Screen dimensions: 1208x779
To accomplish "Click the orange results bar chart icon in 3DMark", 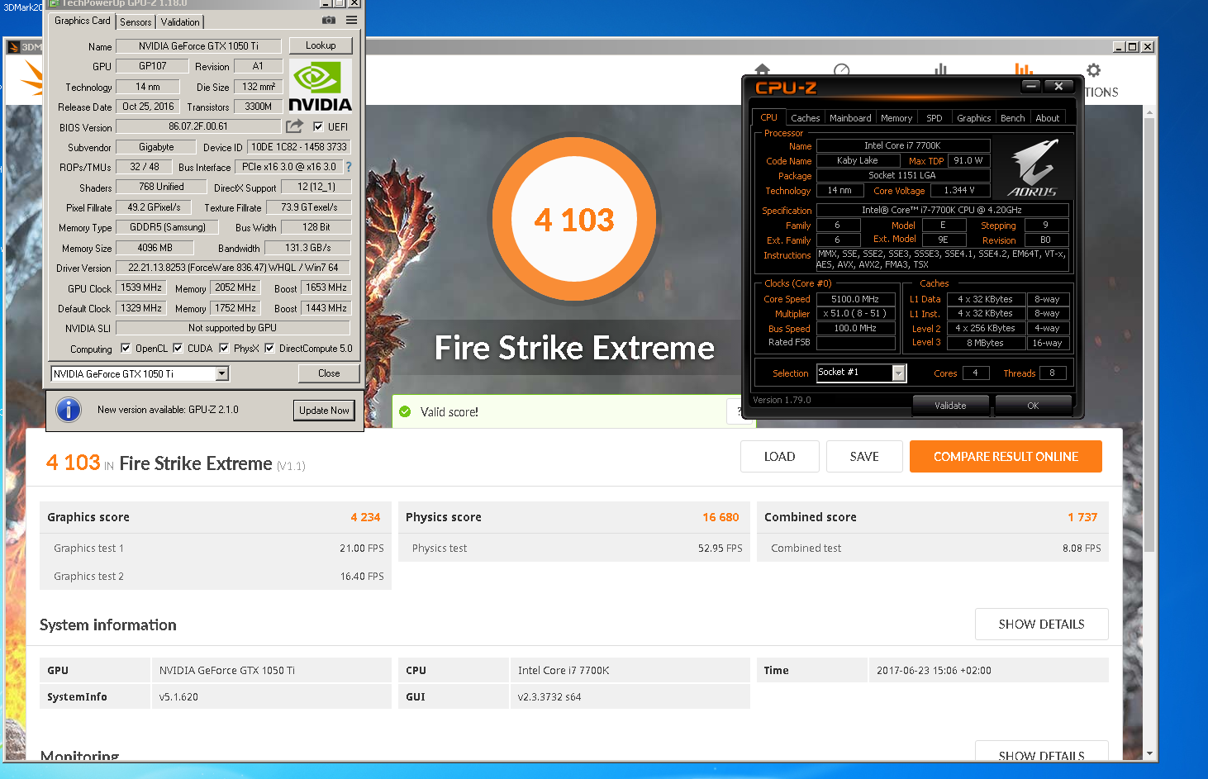I will [x=1024, y=69].
